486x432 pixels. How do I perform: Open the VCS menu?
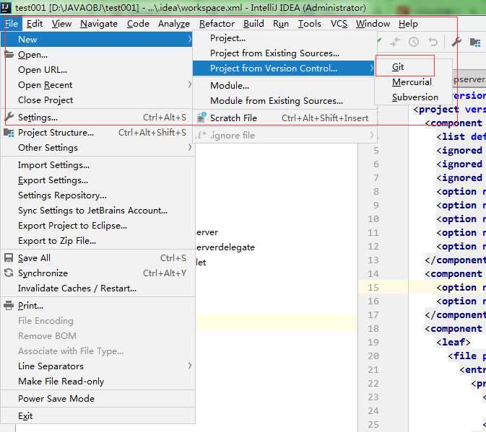[339, 24]
